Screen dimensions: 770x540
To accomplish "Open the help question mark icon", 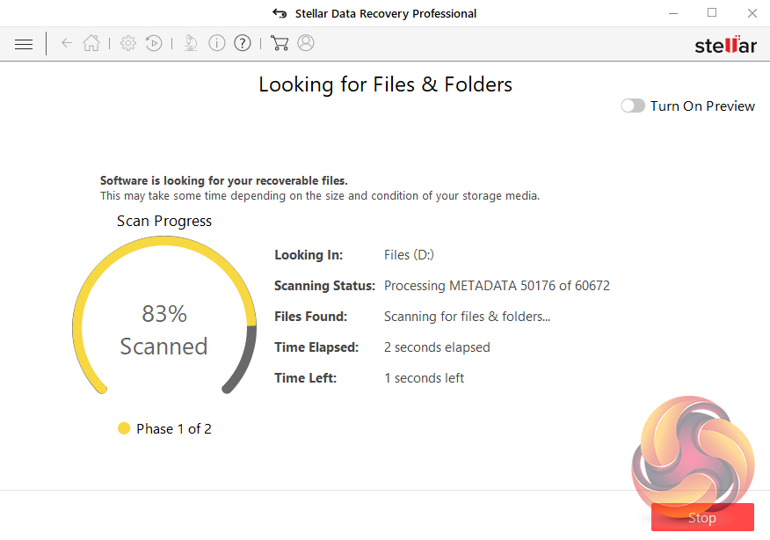I will coord(243,43).
